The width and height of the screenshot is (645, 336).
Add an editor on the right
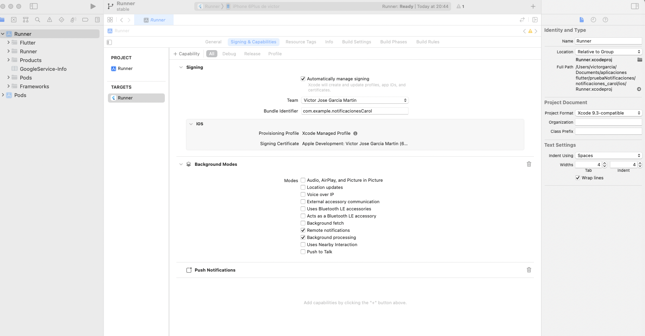coord(535,20)
